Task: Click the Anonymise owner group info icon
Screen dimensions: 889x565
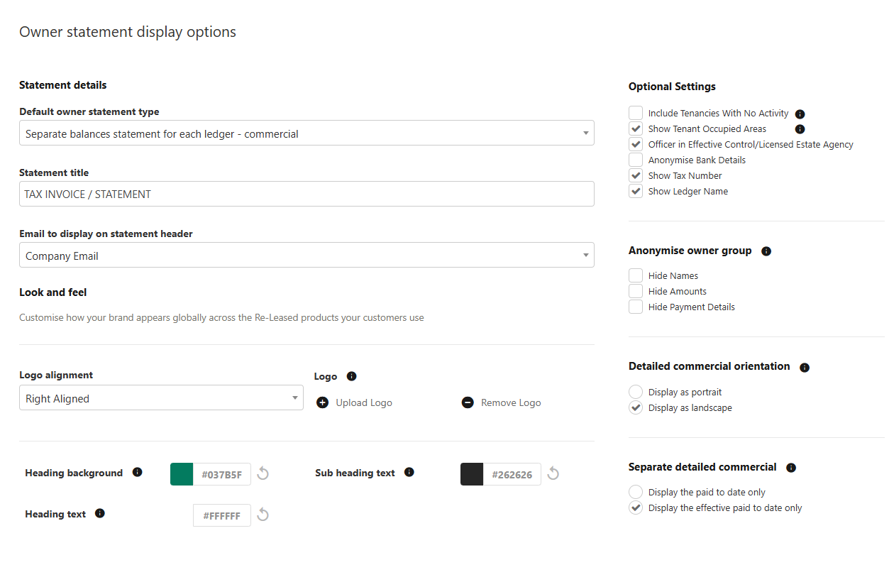Action: [766, 250]
